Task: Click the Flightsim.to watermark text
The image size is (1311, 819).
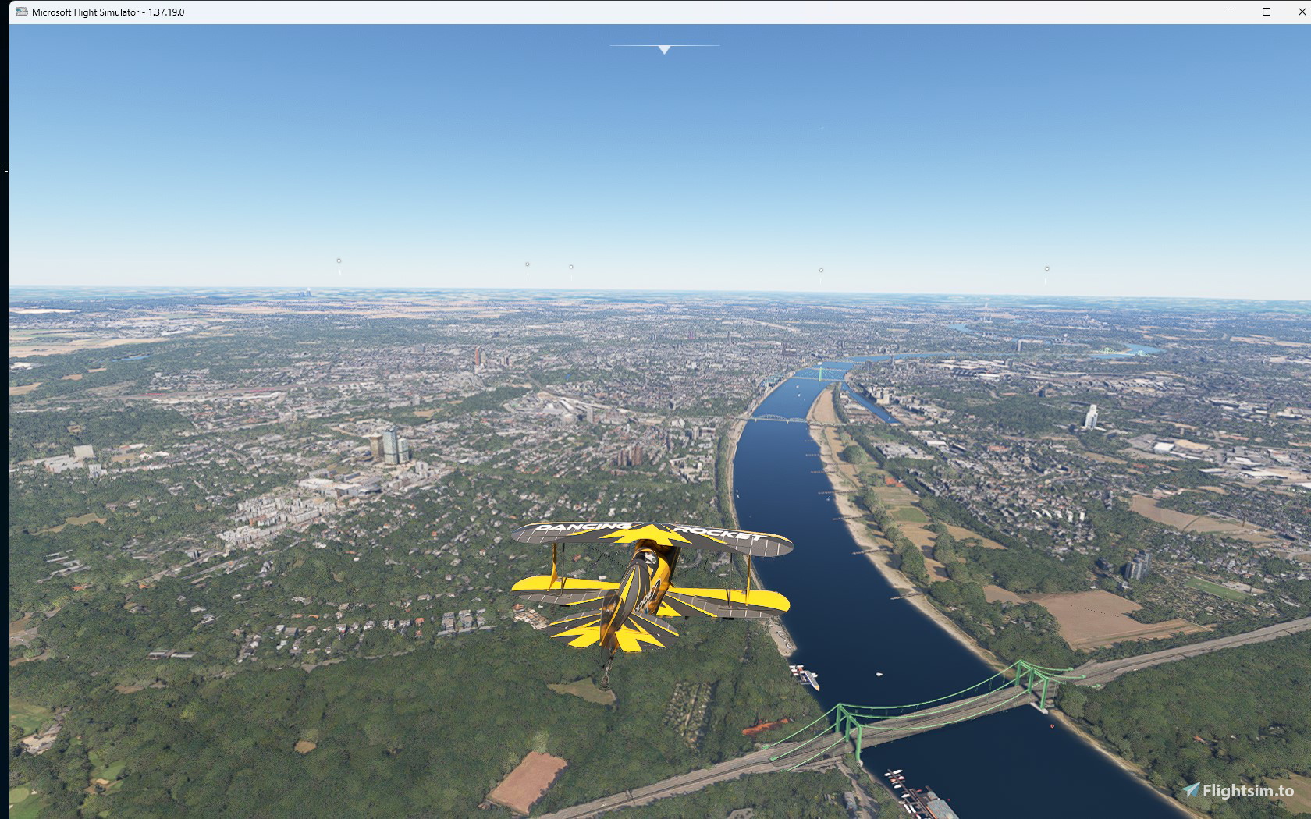Action: point(1248,791)
